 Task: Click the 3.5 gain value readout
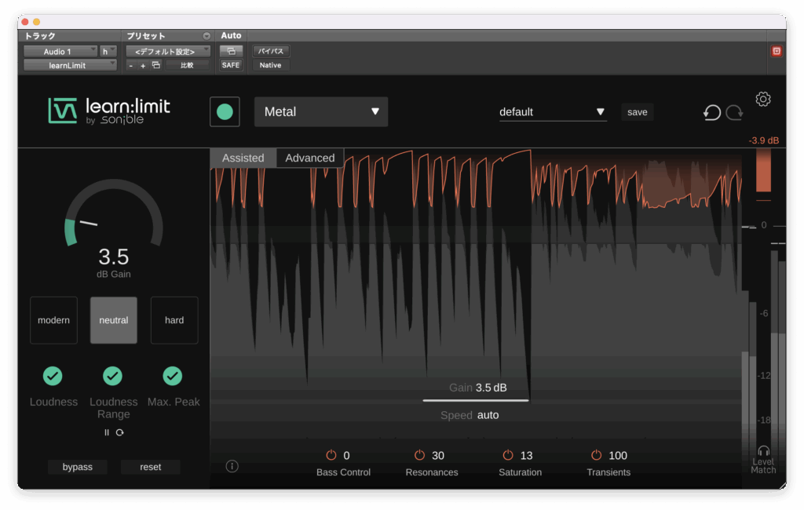[x=113, y=257]
